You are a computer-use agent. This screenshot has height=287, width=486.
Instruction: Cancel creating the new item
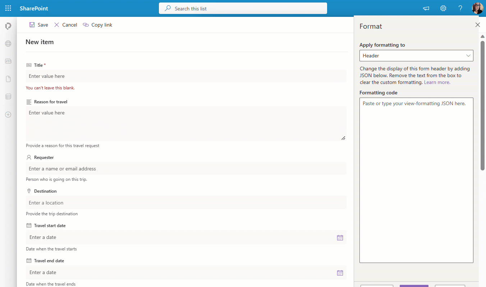(65, 25)
